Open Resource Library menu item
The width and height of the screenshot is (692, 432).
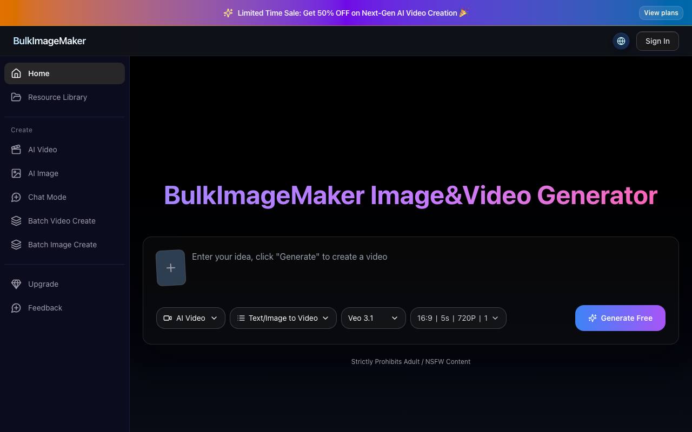[x=64, y=97]
